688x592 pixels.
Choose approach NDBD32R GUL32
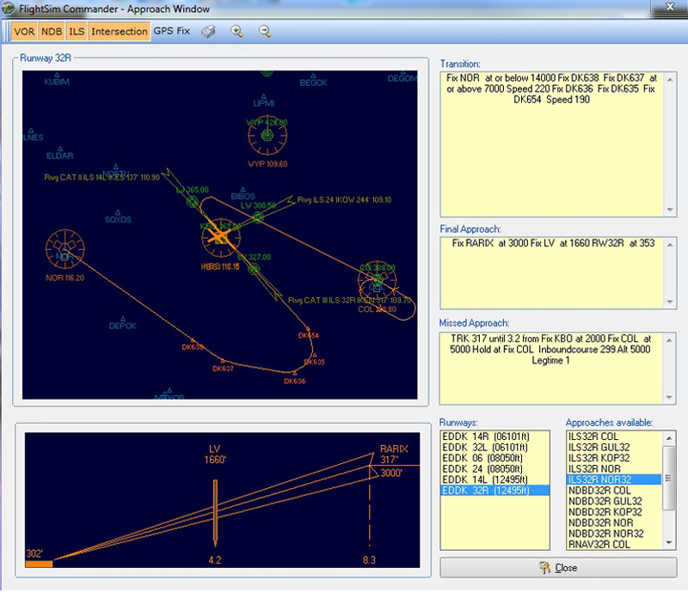[614, 501]
